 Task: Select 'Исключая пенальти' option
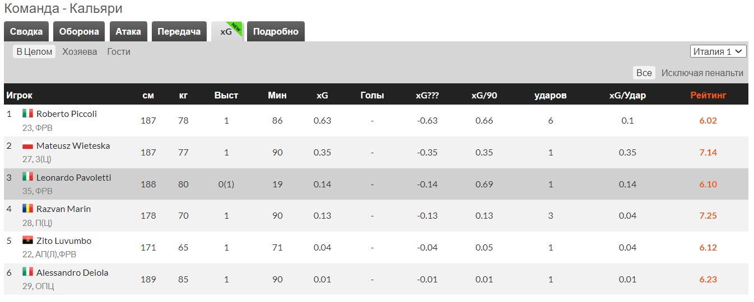[x=702, y=73]
